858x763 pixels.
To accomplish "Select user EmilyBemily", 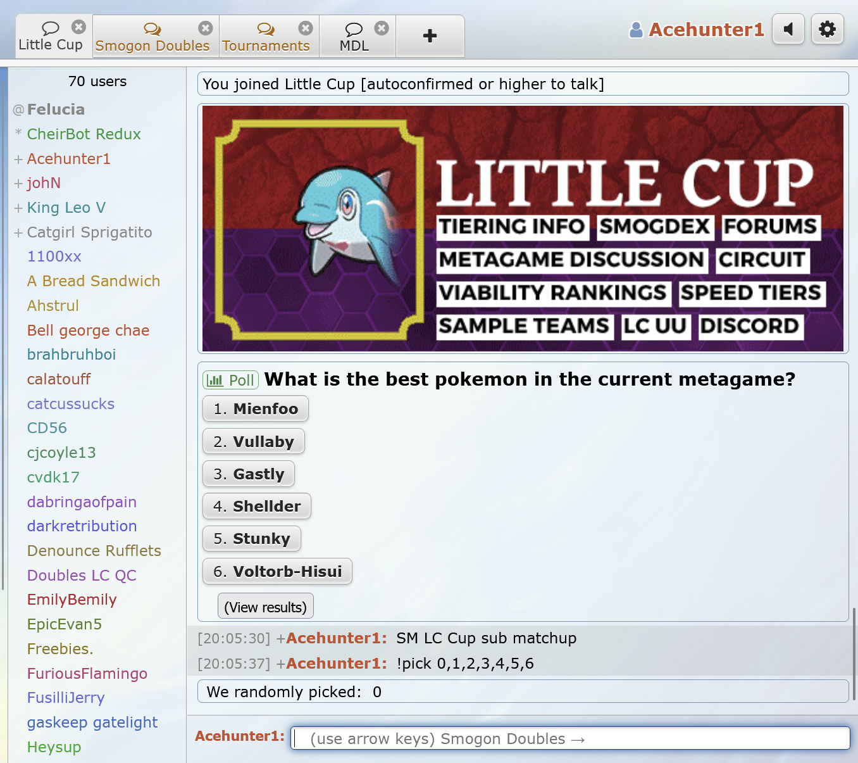I will pyautogui.click(x=72, y=600).
